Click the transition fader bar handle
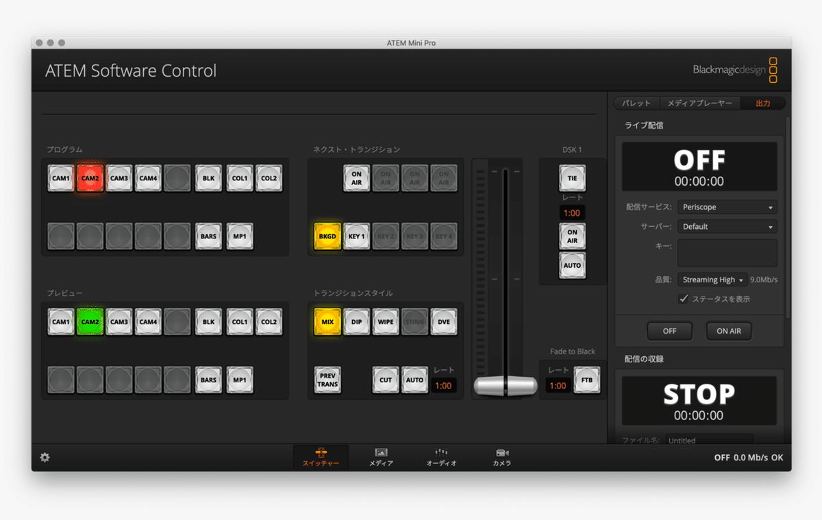The width and height of the screenshot is (822, 520). [x=506, y=386]
